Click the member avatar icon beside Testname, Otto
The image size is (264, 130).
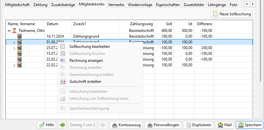[14, 31]
